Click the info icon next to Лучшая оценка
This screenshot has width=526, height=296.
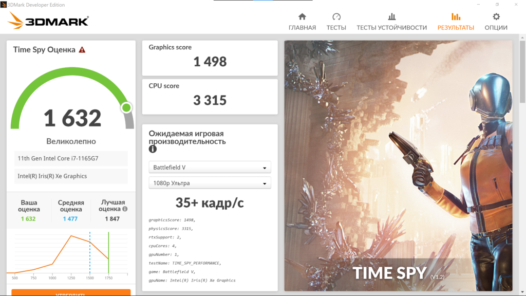(125, 209)
